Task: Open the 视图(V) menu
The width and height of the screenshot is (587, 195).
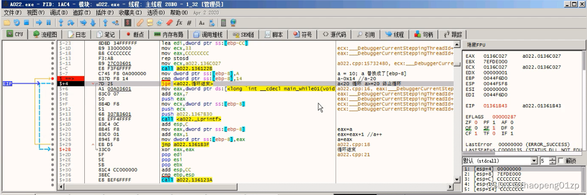Action: (36, 12)
